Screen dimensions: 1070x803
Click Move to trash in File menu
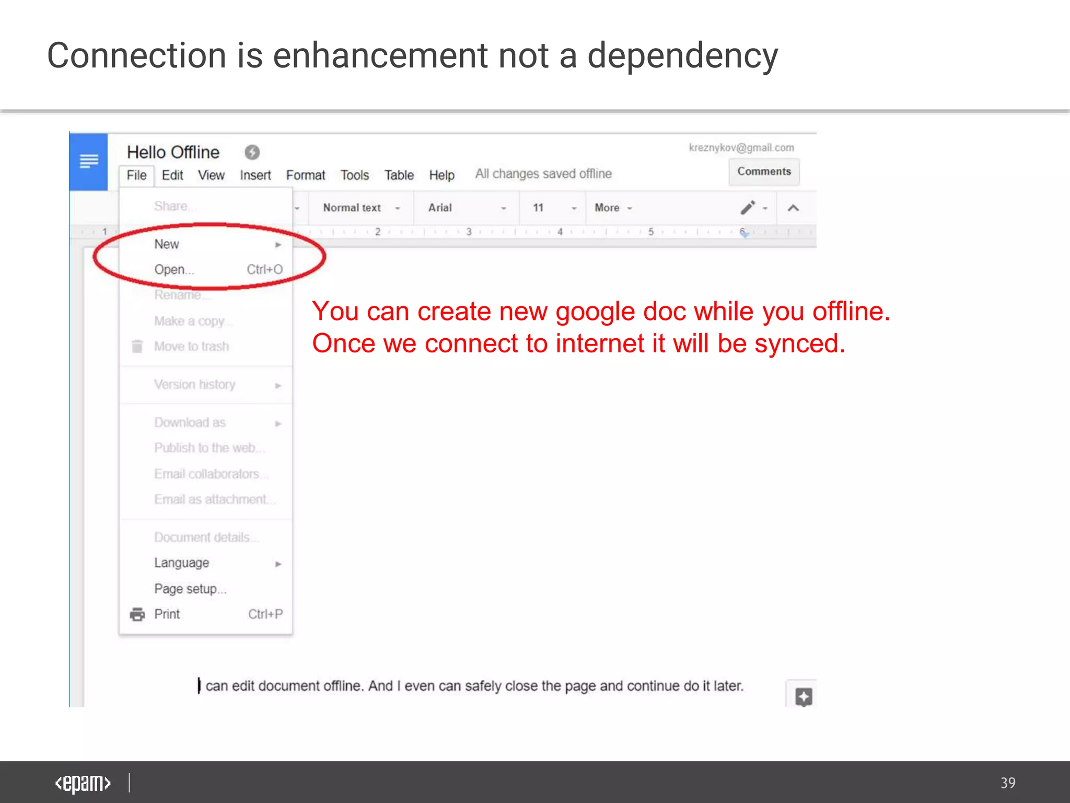tap(206, 346)
